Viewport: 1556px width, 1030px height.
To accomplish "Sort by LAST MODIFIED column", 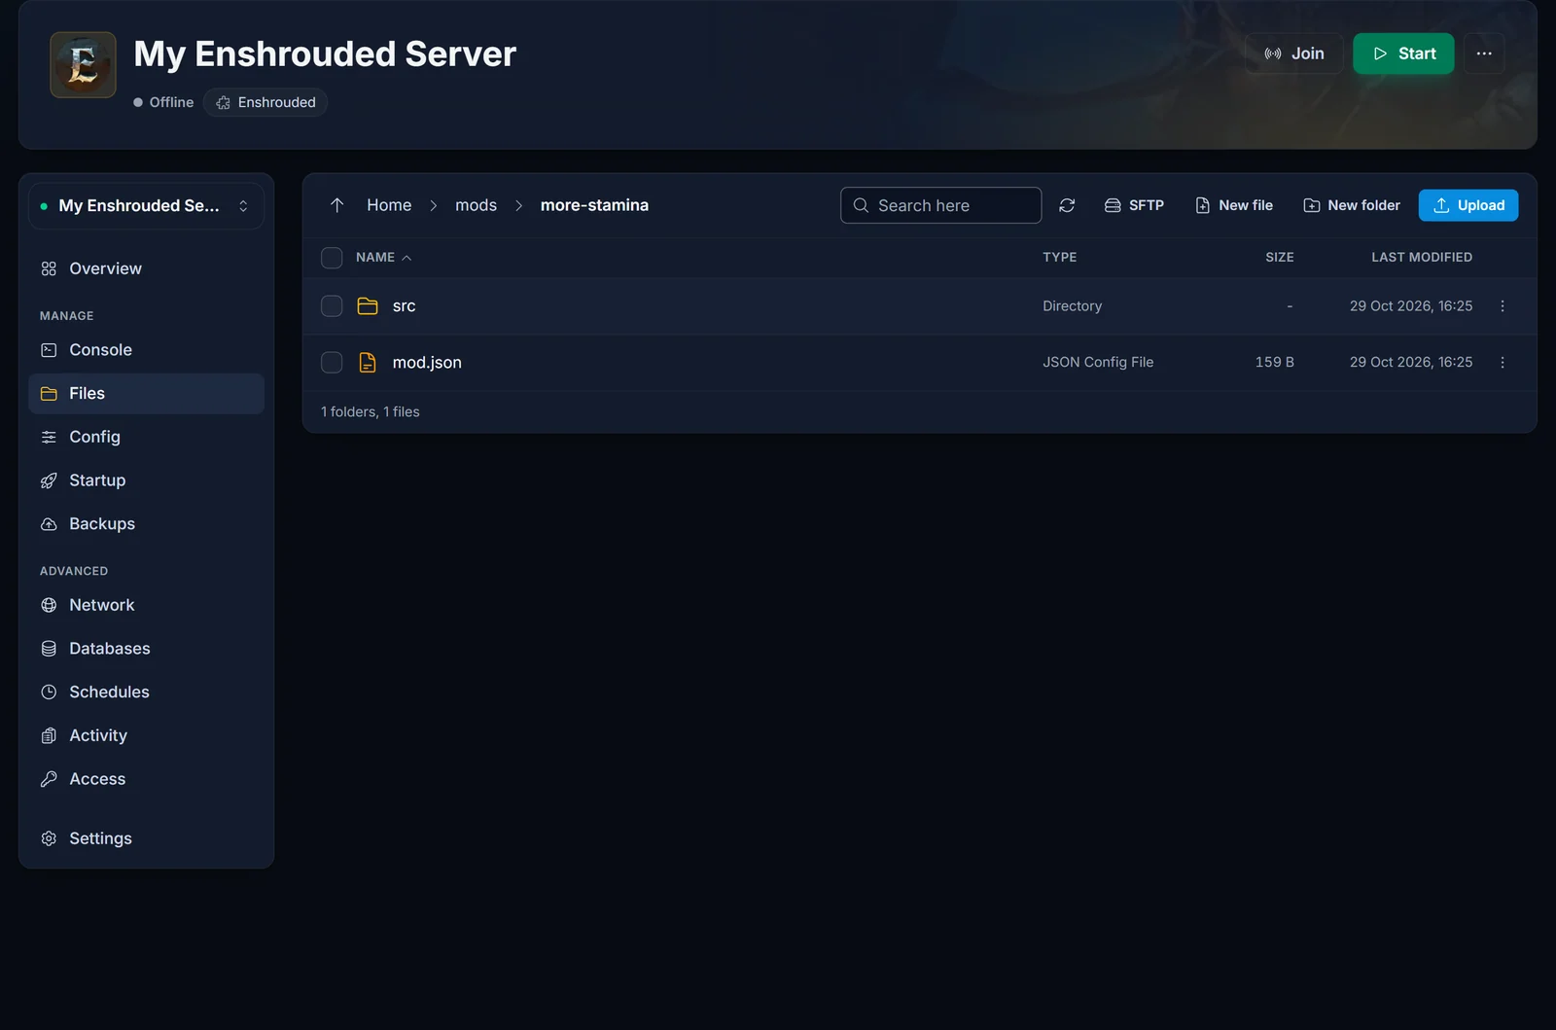I will [x=1421, y=258].
